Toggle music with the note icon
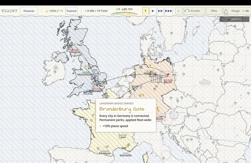 pyautogui.click(x=179, y=11)
